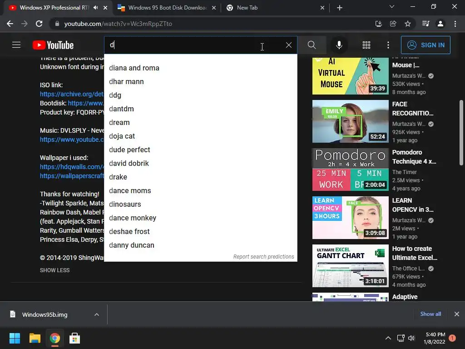Switch to Windows 95 Boot Disk Download tab
465x349 pixels.
click(167, 8)
